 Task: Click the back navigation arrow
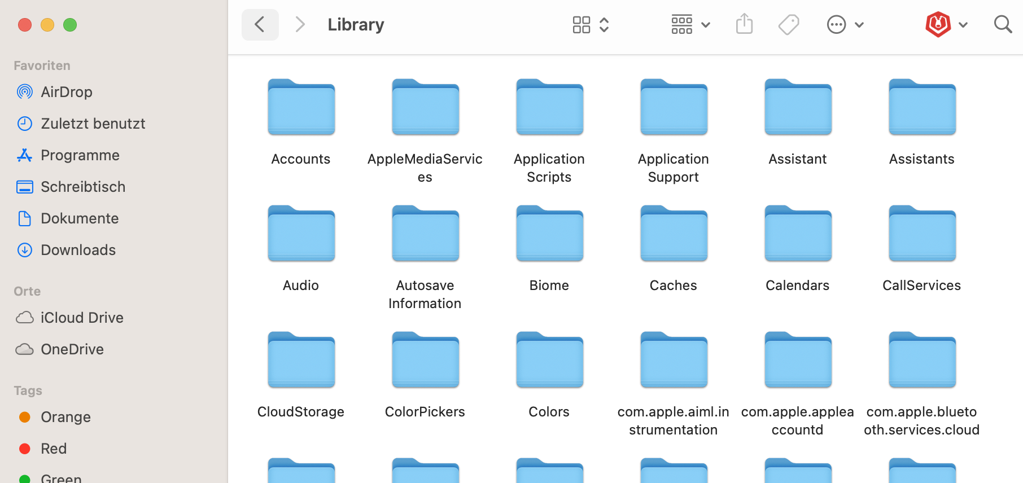point(260,25)
